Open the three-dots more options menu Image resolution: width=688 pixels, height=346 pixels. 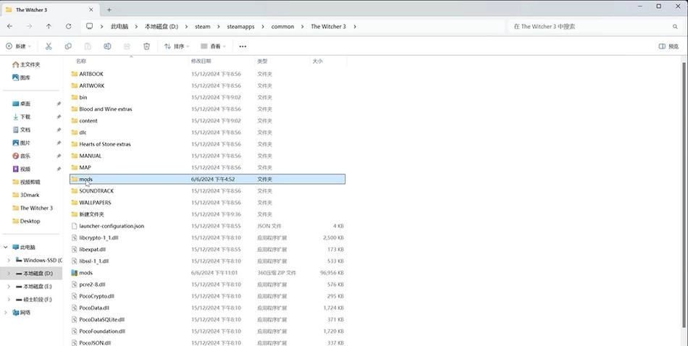243,46
